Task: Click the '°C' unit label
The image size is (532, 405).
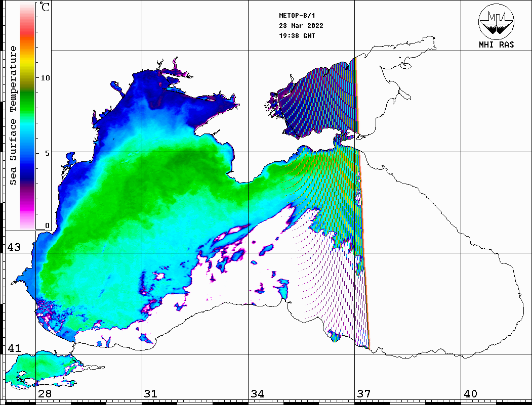Action: pos(45,7)
